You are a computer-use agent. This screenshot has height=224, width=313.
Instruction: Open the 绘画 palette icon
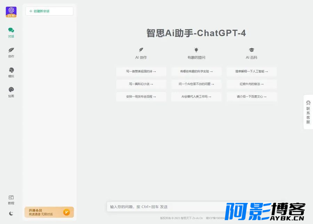point(11,90)
